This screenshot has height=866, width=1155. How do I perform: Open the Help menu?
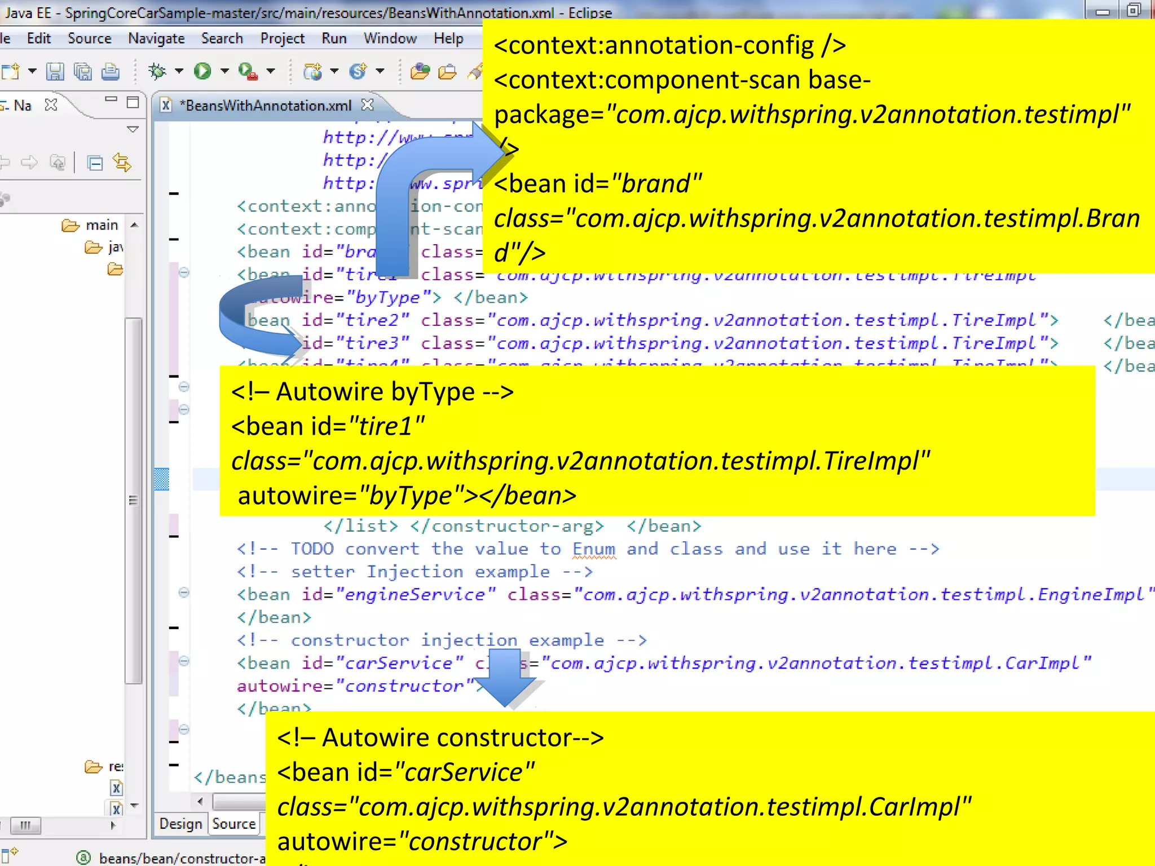tap(448, 38)
